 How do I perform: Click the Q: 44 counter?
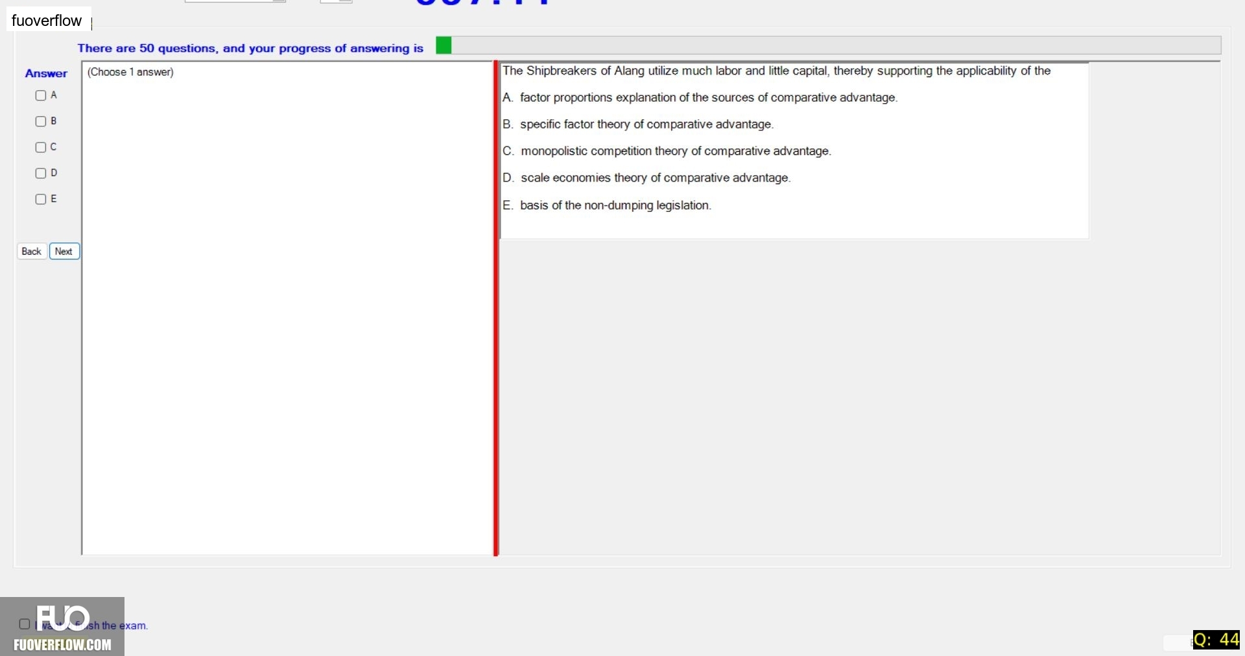pyautogui.click(x=1216, y=640)
